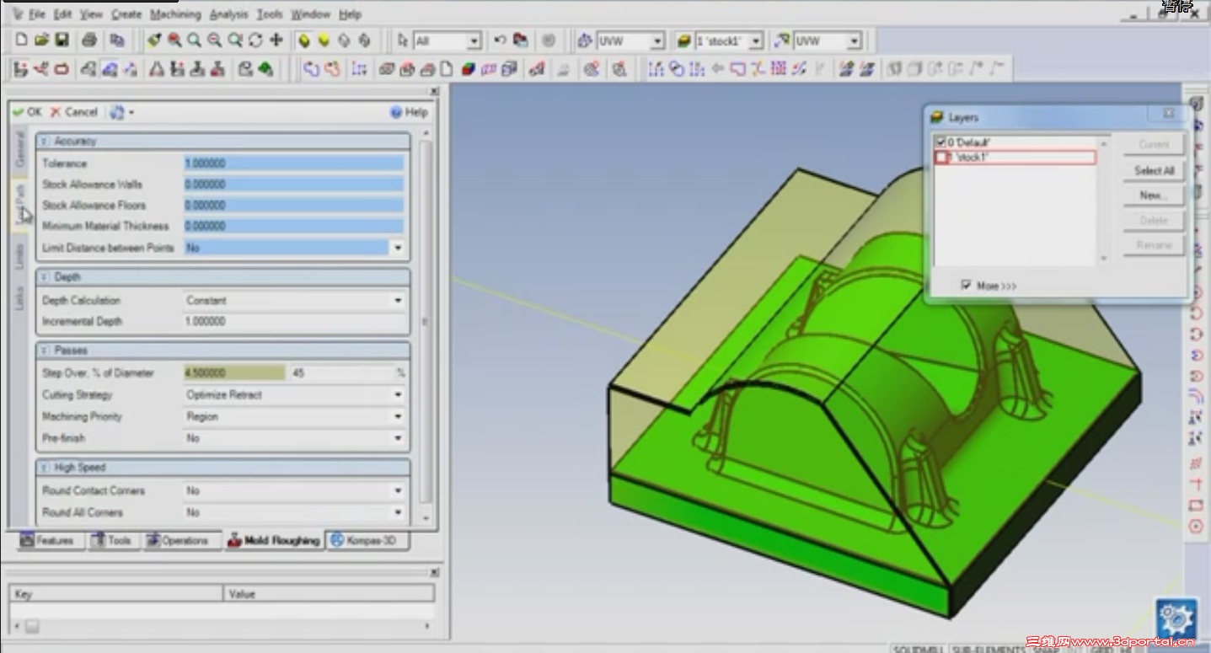Open the Analysis menu
This screenshot has height=653, width=1211.
click(x=228, y=14)
